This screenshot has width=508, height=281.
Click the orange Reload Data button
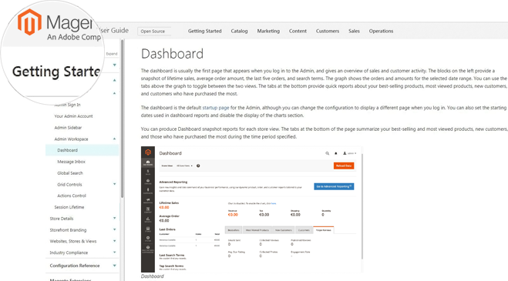point(343,166)
